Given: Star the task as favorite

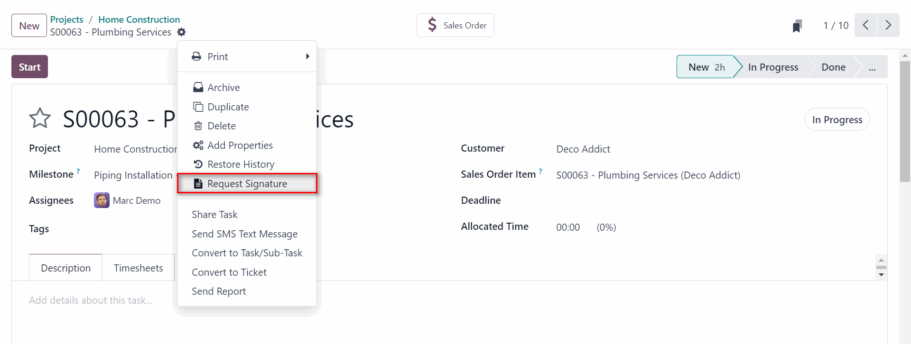Looking at the screenshot, I should 40,118.
